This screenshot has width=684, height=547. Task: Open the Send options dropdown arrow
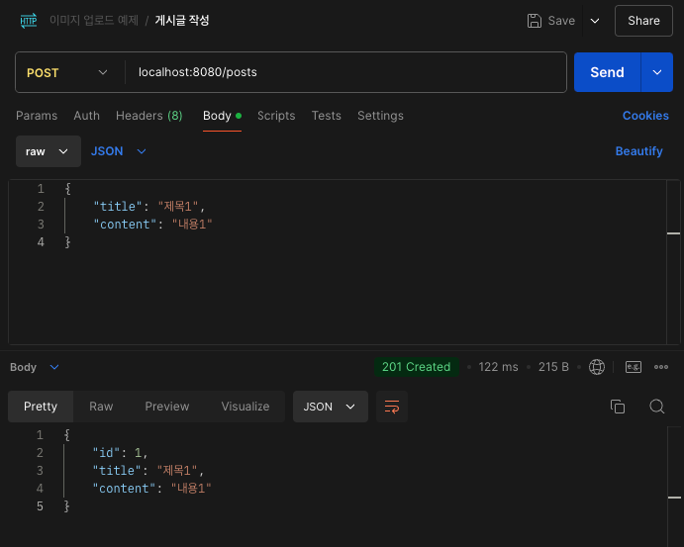click(657, 72)
